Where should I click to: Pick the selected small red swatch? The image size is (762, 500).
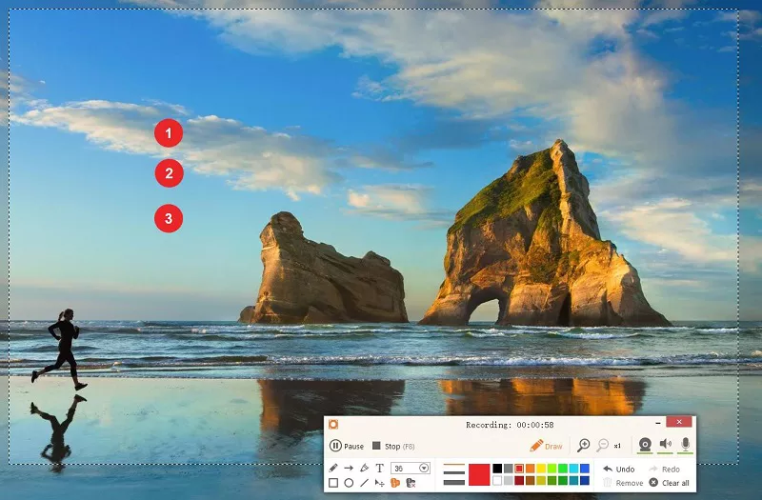(x=519, y=469)
